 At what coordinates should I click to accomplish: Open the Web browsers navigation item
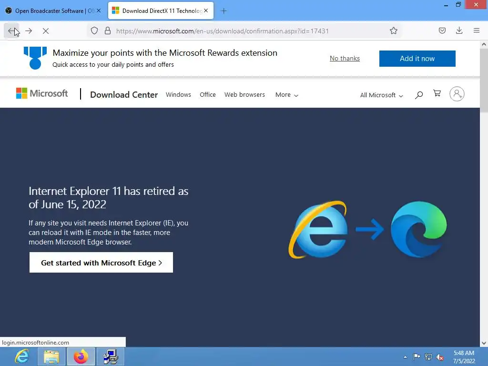(x=244, y=95)
